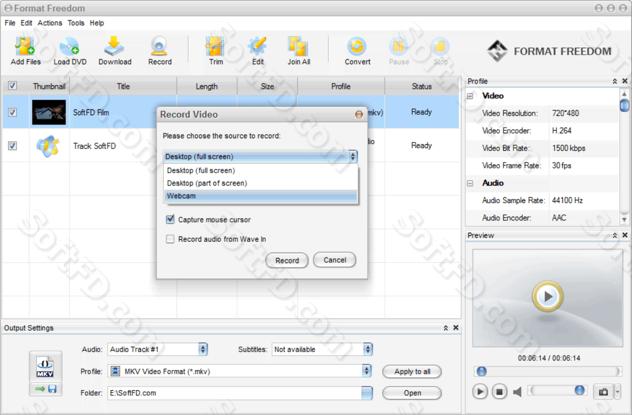The width and height of the screenshot is (632, 415).
Task: Click the SoftFD Film thumbnail
Action: [x=49, y=112]
